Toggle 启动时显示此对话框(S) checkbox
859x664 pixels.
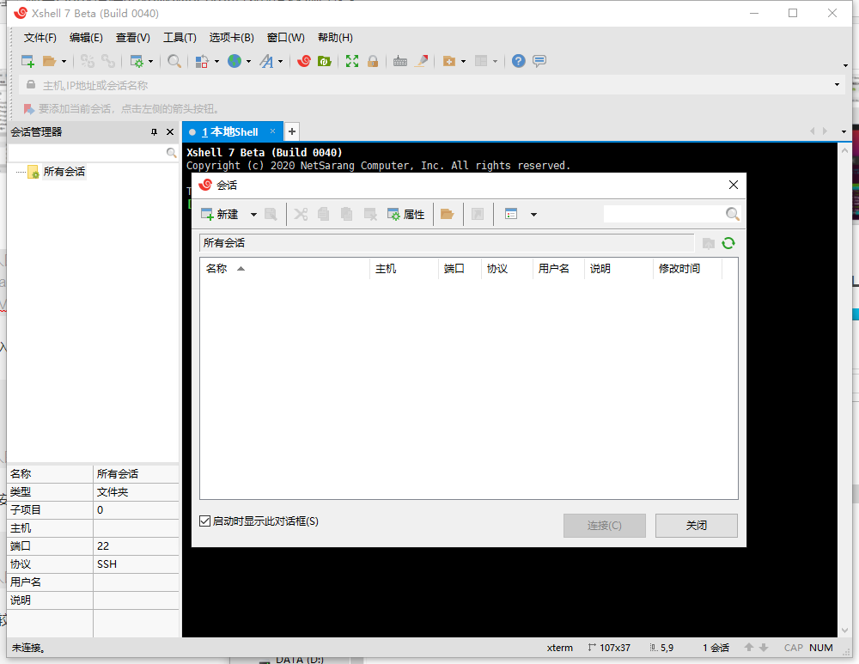pos(205,521)
